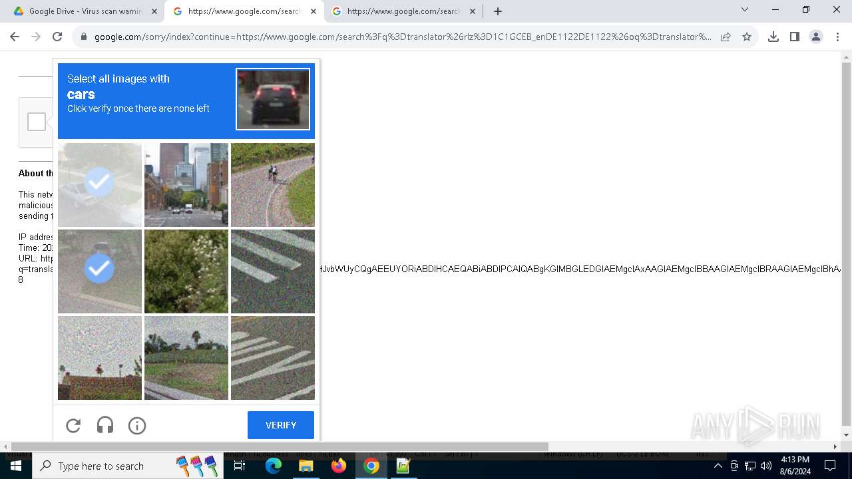Select the grassy field with palm trees tile
Screen dimensions: 852x479
[x=186, y=358]
